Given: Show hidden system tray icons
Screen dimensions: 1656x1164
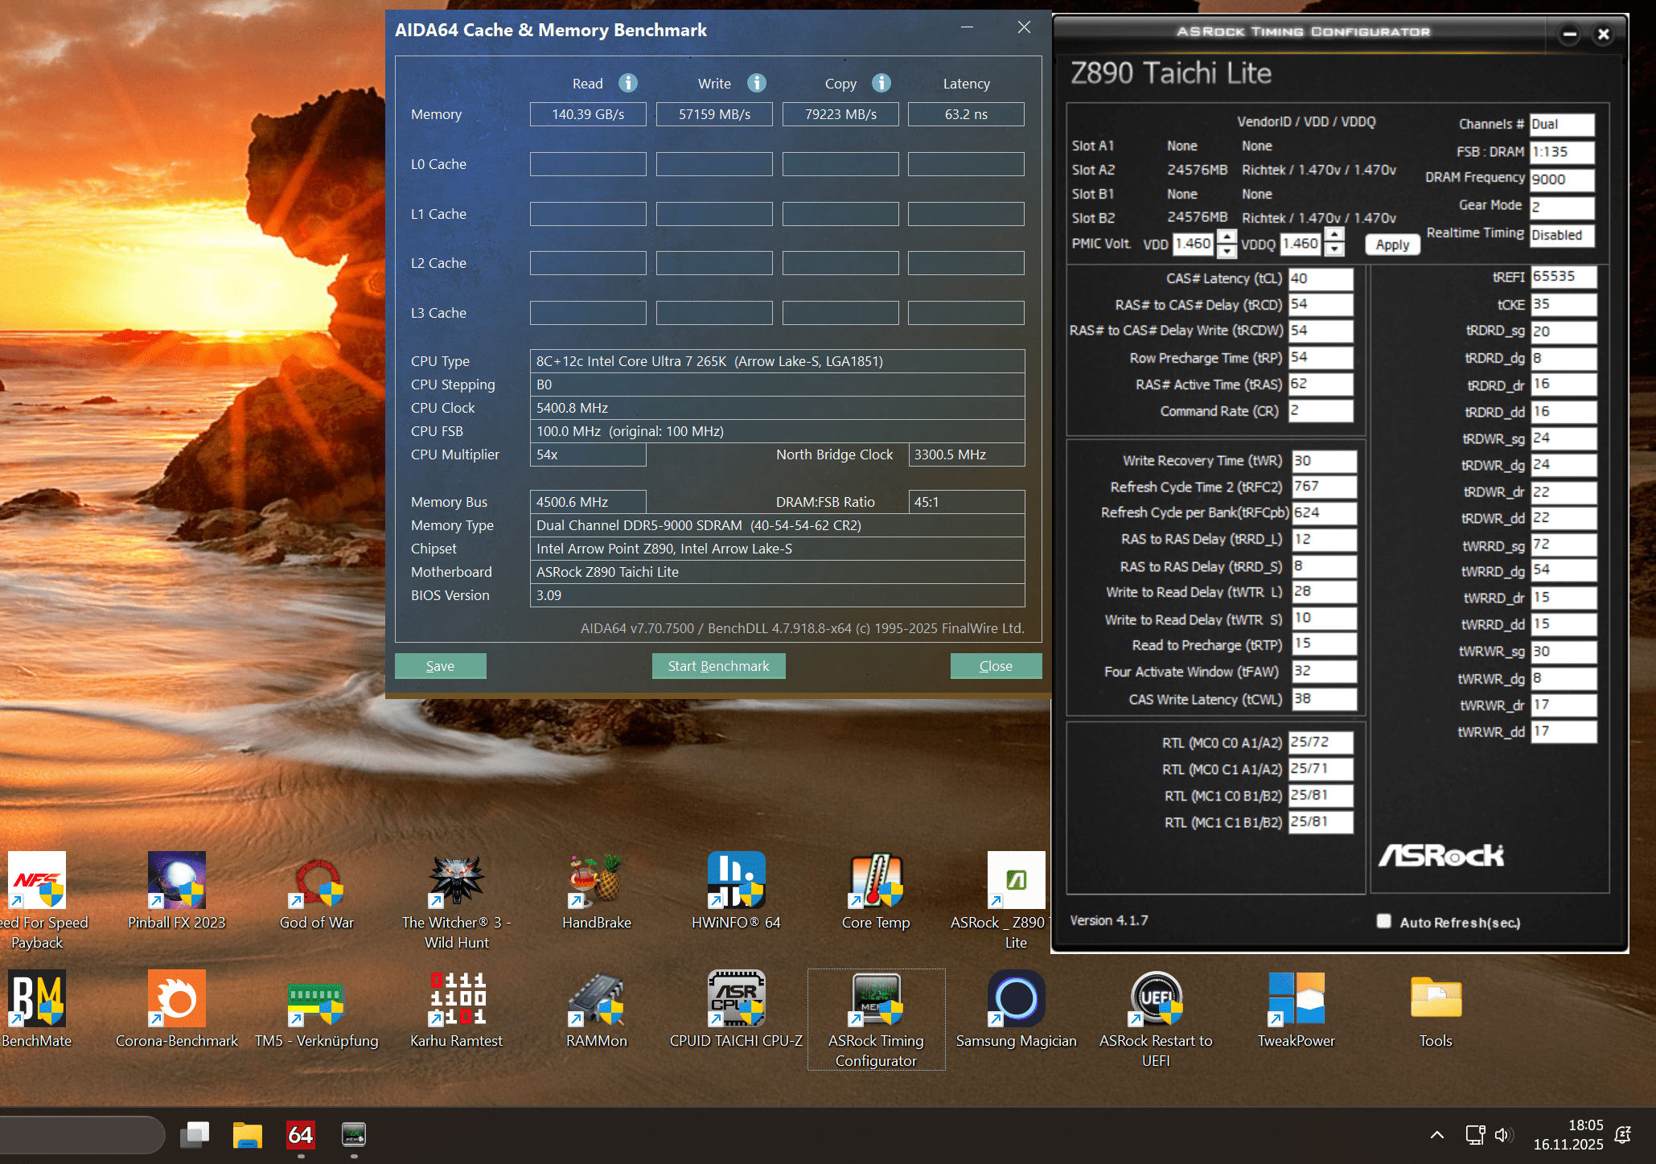Looking at the screenshot, I should 1437,1135.
